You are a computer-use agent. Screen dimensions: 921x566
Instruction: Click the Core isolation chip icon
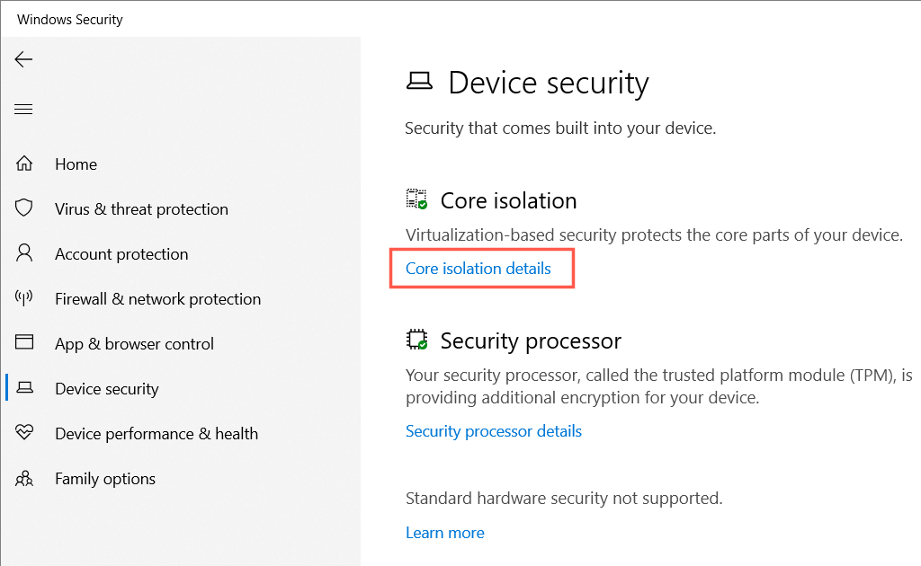416,199
